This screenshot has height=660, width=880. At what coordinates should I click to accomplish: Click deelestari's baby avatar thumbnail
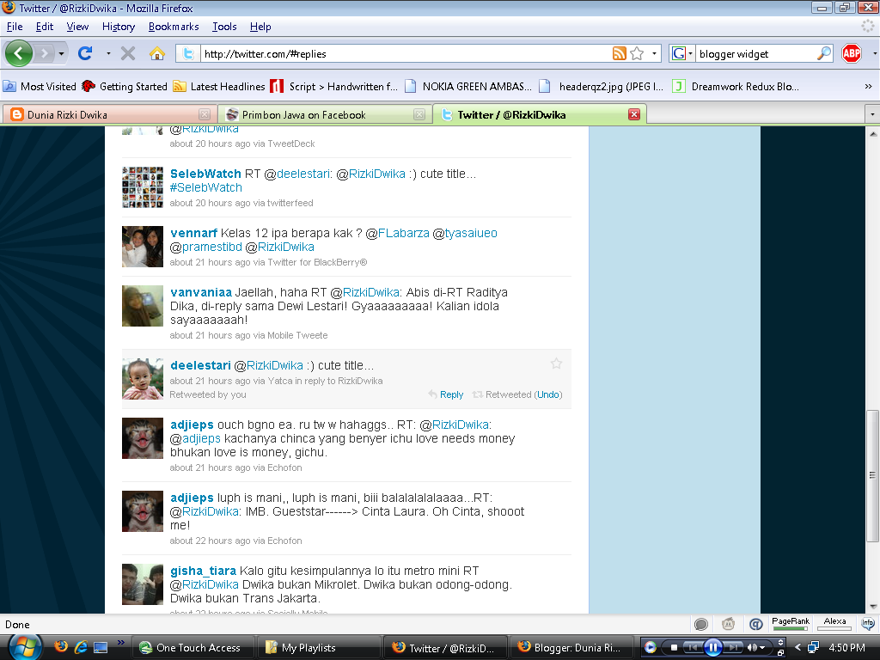143,379
